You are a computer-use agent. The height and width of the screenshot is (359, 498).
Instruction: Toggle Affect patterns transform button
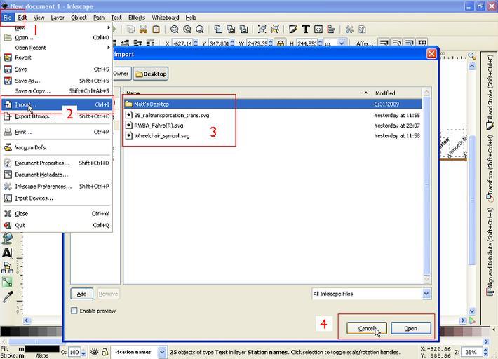coord(422,43)
